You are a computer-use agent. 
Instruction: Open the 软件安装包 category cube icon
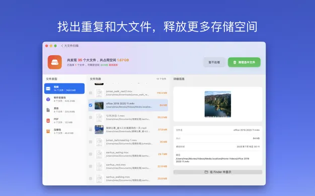click(48, 99)
